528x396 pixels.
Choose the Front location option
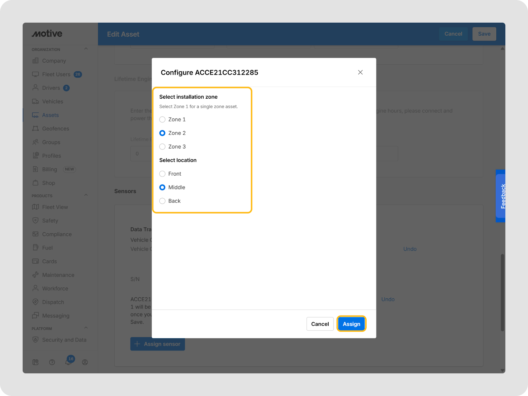(x=162, y=174)
